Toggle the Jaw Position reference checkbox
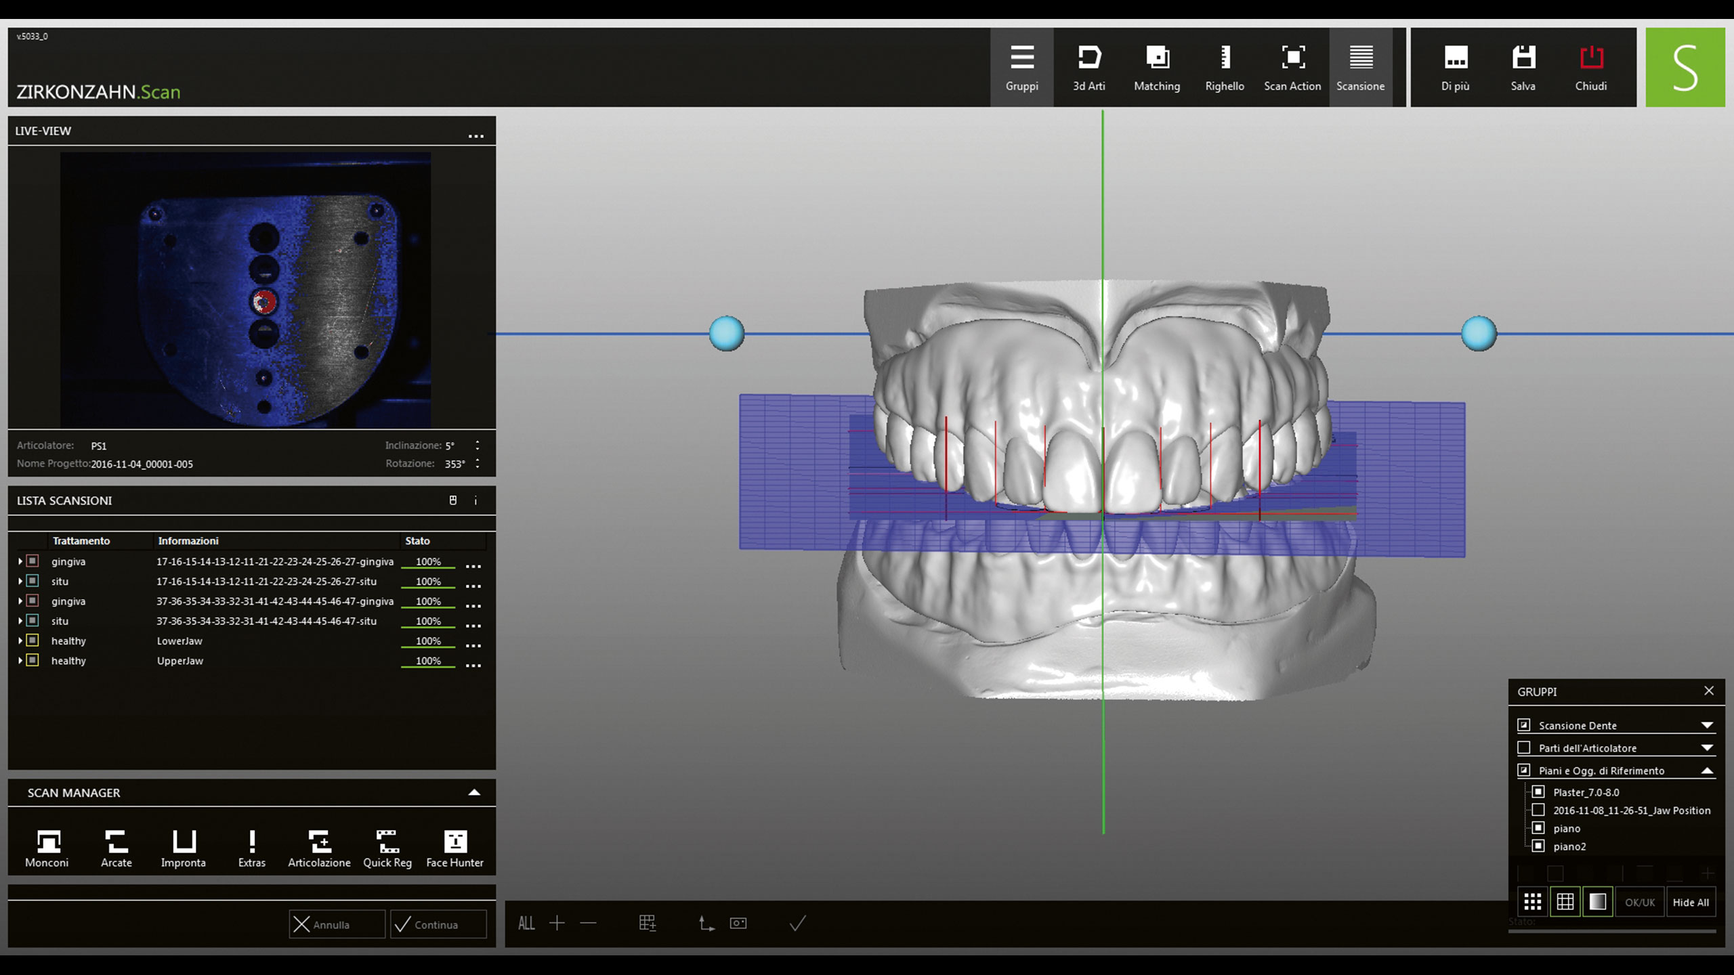The height and width of the screenshot is (975, 1734). click(1538, 810)
